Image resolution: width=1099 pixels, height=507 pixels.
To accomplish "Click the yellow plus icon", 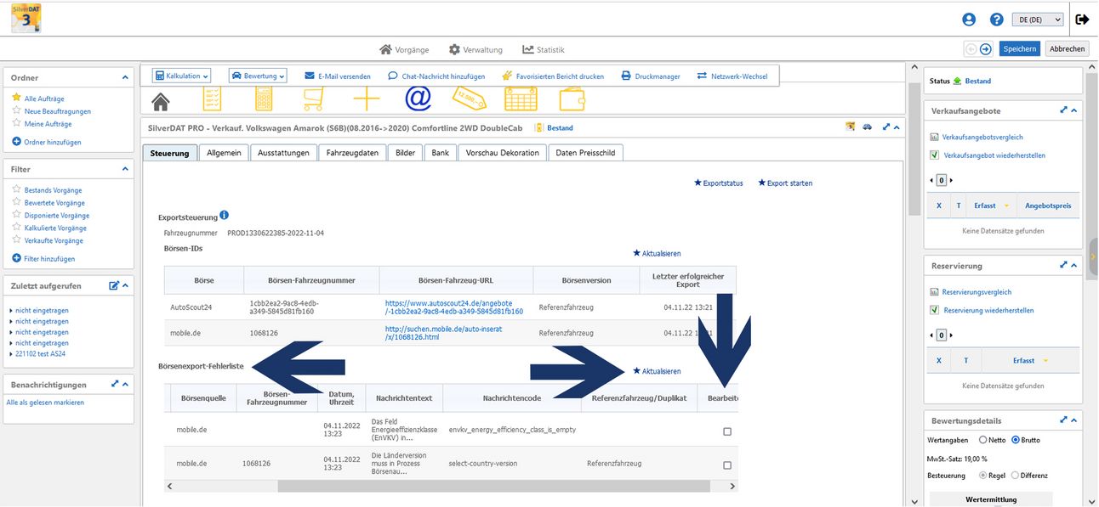I will tap(366, 99).
